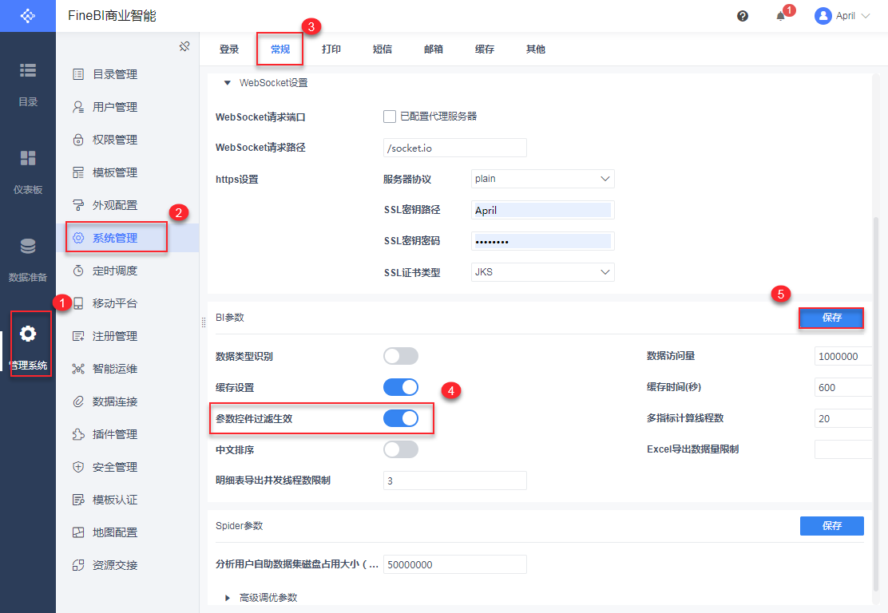Click the 注册管理 icon

78,336
